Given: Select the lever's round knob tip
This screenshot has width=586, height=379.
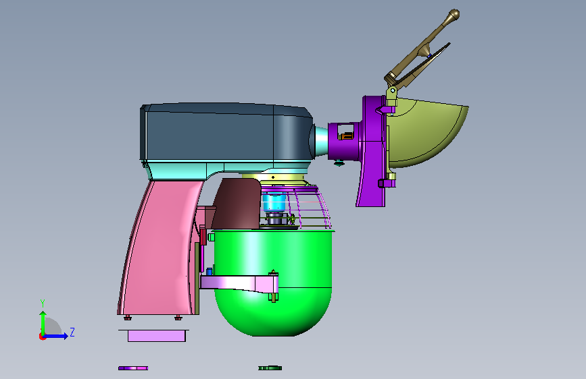Looking at the screenshot, I should [x=454, y=15].
